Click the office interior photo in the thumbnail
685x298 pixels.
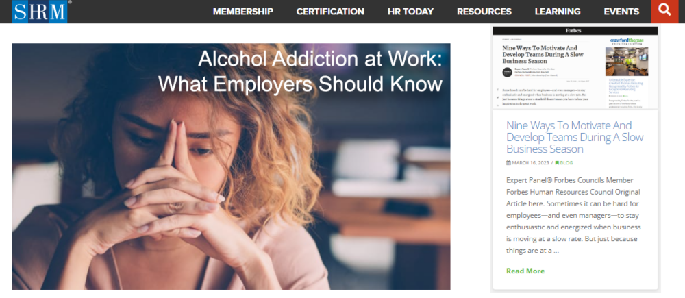tap(627, 62)
